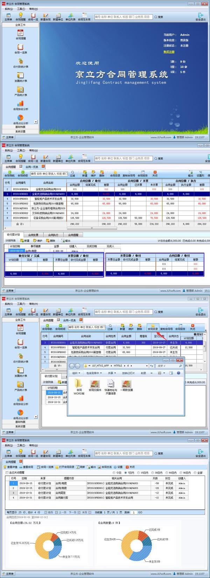The height and width of the screenshot is (578, 210).
Task: Open 合同提醒 toolbar icon in welcome-screen window
Action: [x=21, y=16]
